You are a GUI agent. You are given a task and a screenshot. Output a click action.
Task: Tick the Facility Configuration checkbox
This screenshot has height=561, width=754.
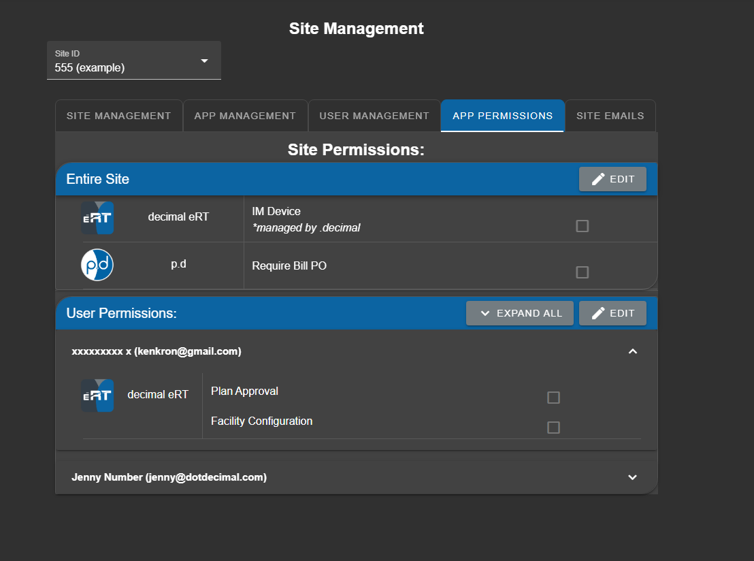point(553,428)
